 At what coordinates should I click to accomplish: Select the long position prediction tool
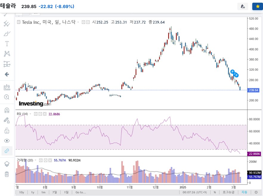point(7,64)
